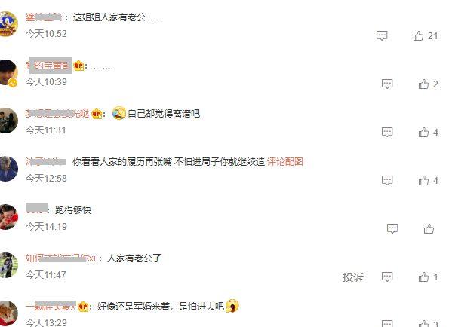Screen dimensions: 449x327
Task: Reply to the 11:47 comment
Action: coord(387,277)
